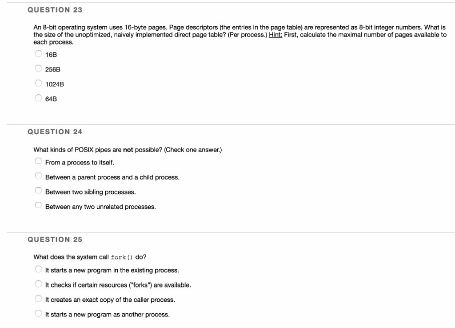Select 'It creates an exact copy of the caller process'

[38, 298]
